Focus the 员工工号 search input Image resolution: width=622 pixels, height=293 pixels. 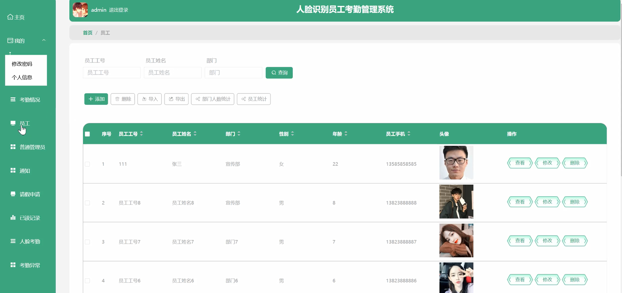point(112,73)
